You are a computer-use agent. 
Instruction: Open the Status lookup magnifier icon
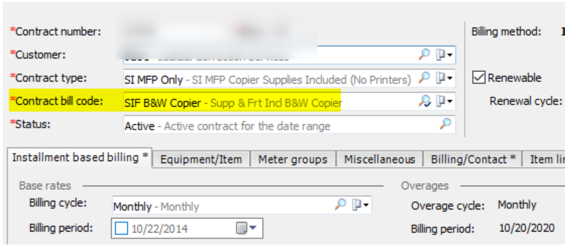445,124
